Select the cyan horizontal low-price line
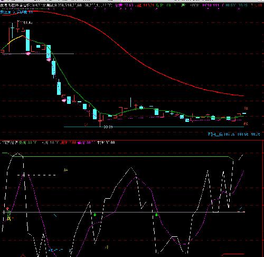The width and height of the screenshot is (264, 257). (154, 127)
